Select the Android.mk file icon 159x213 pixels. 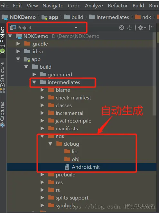[67, 167]
